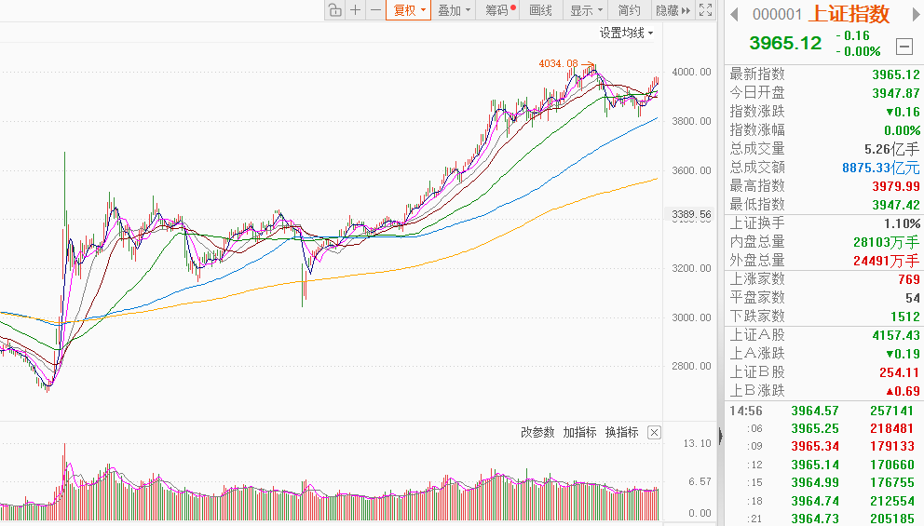This screenshot has height=526, width=924.
Task: Click 改参数 to modify parameters
Action: point(537,432)
